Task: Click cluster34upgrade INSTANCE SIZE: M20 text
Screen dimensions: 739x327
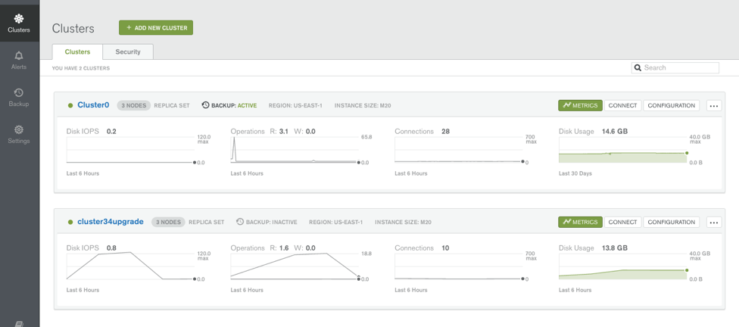Action: coord(403,222)
